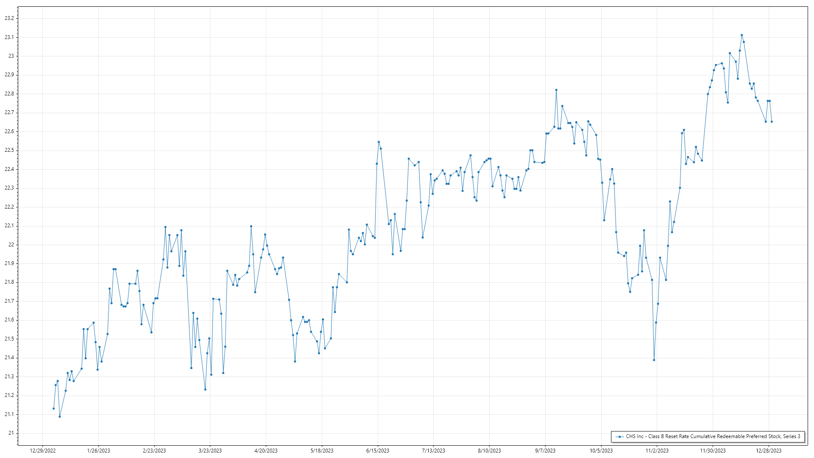Click the 1/26/2023 x-axis date label

tap(98, 451)
